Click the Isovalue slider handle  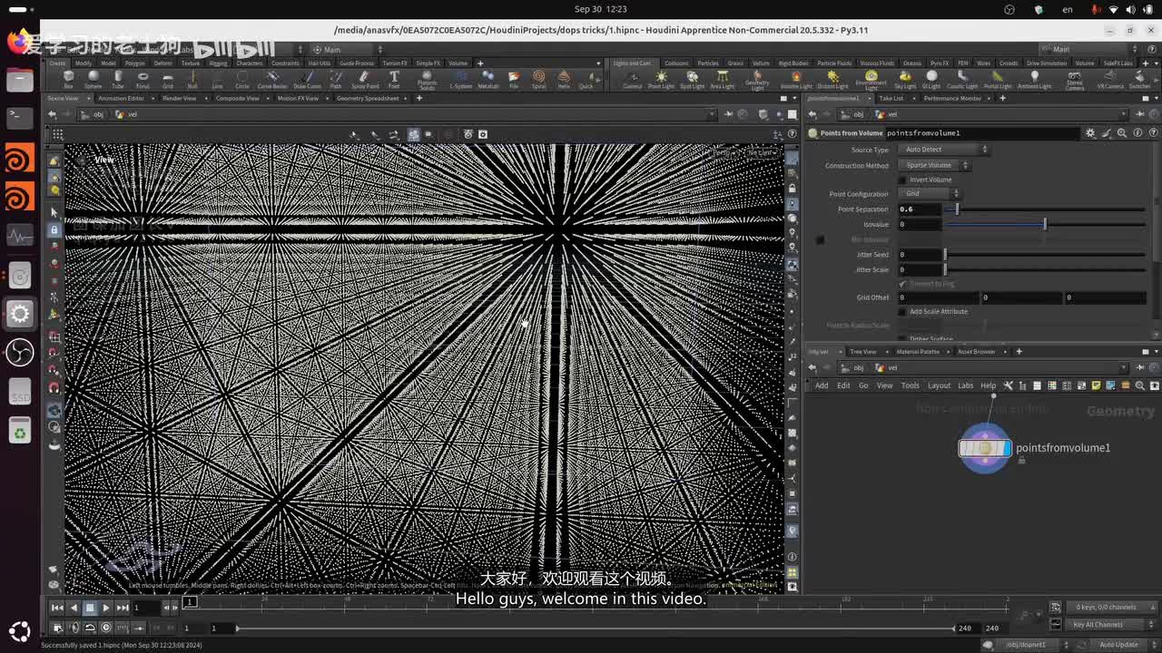coord(1045,224)
